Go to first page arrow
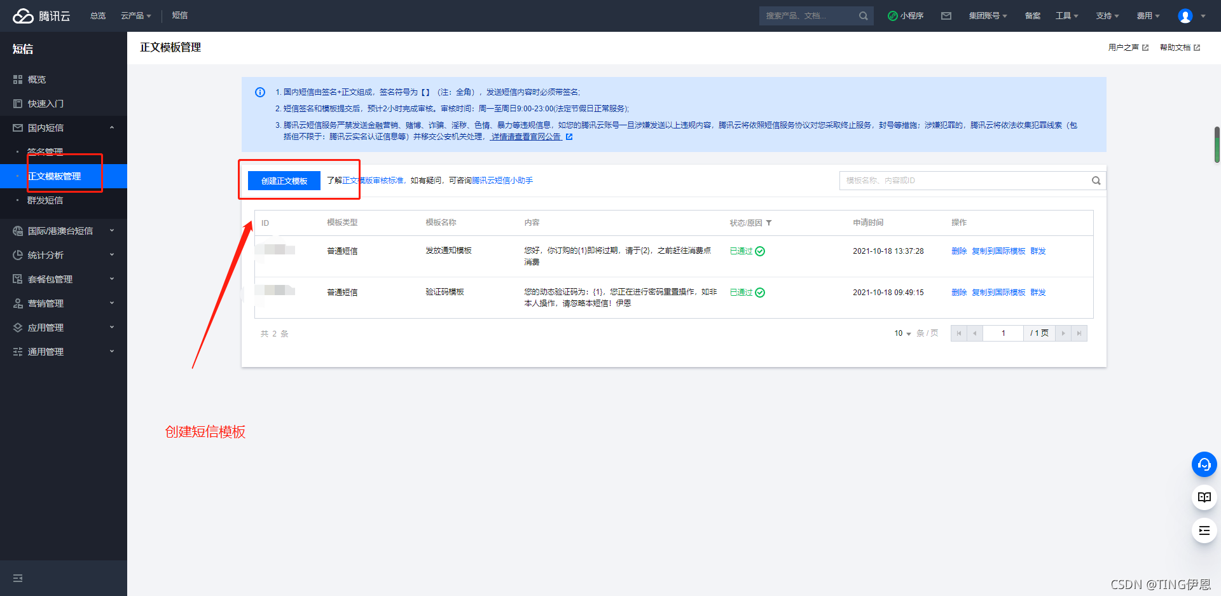The width and height of the screenshot is (1221, 596). 959,333
